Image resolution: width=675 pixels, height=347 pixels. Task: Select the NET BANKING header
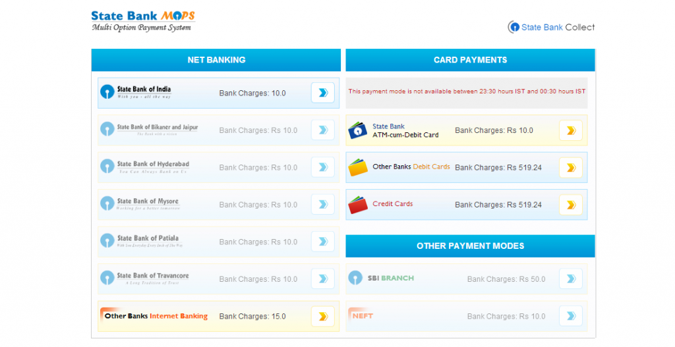tap(216, 60)
